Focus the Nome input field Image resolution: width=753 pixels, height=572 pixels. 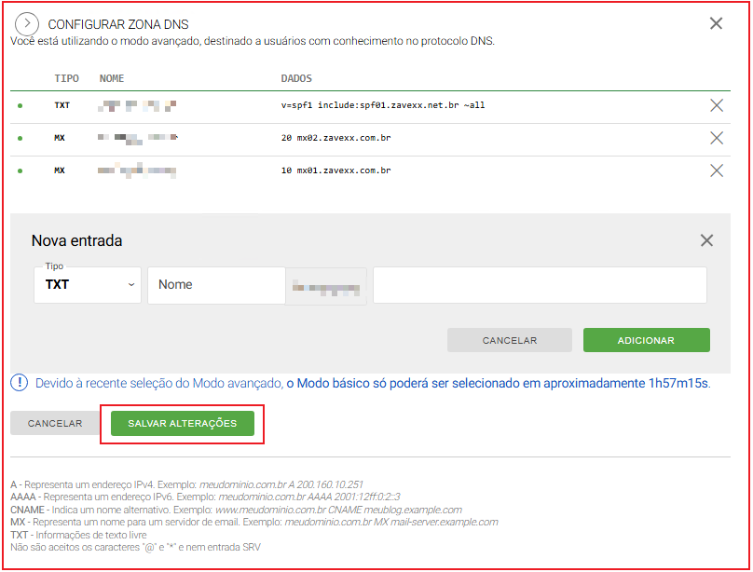tap(216, 285)
